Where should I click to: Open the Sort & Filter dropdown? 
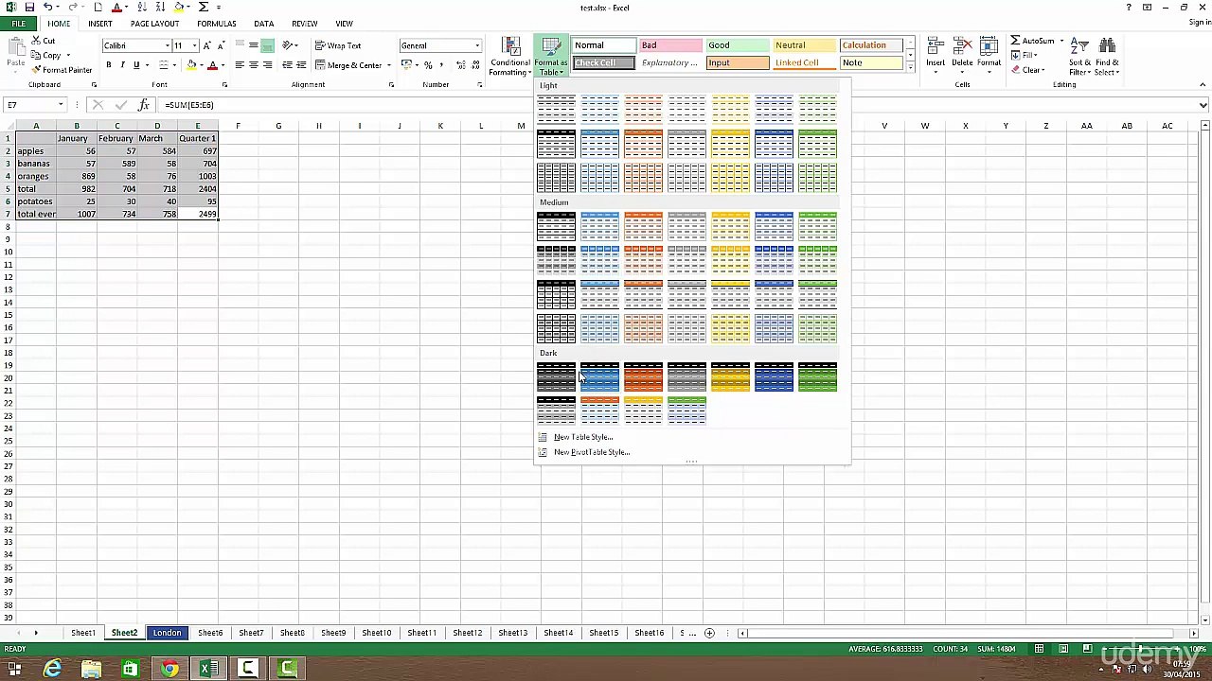(1080, 57)
